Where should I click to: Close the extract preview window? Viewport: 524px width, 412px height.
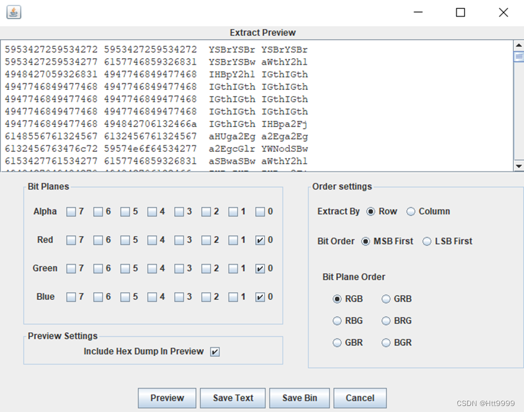click(503, 13)
